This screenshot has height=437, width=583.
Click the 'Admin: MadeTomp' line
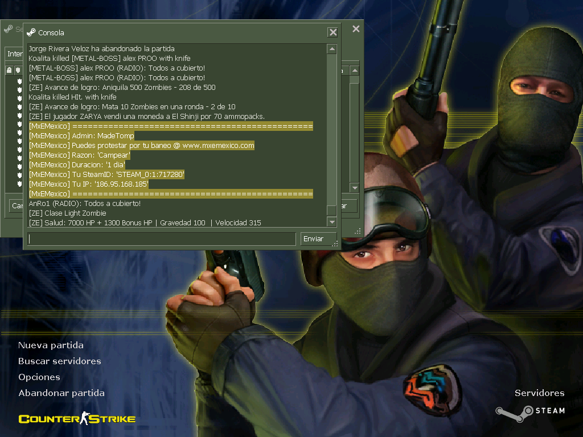click(81, 135)
